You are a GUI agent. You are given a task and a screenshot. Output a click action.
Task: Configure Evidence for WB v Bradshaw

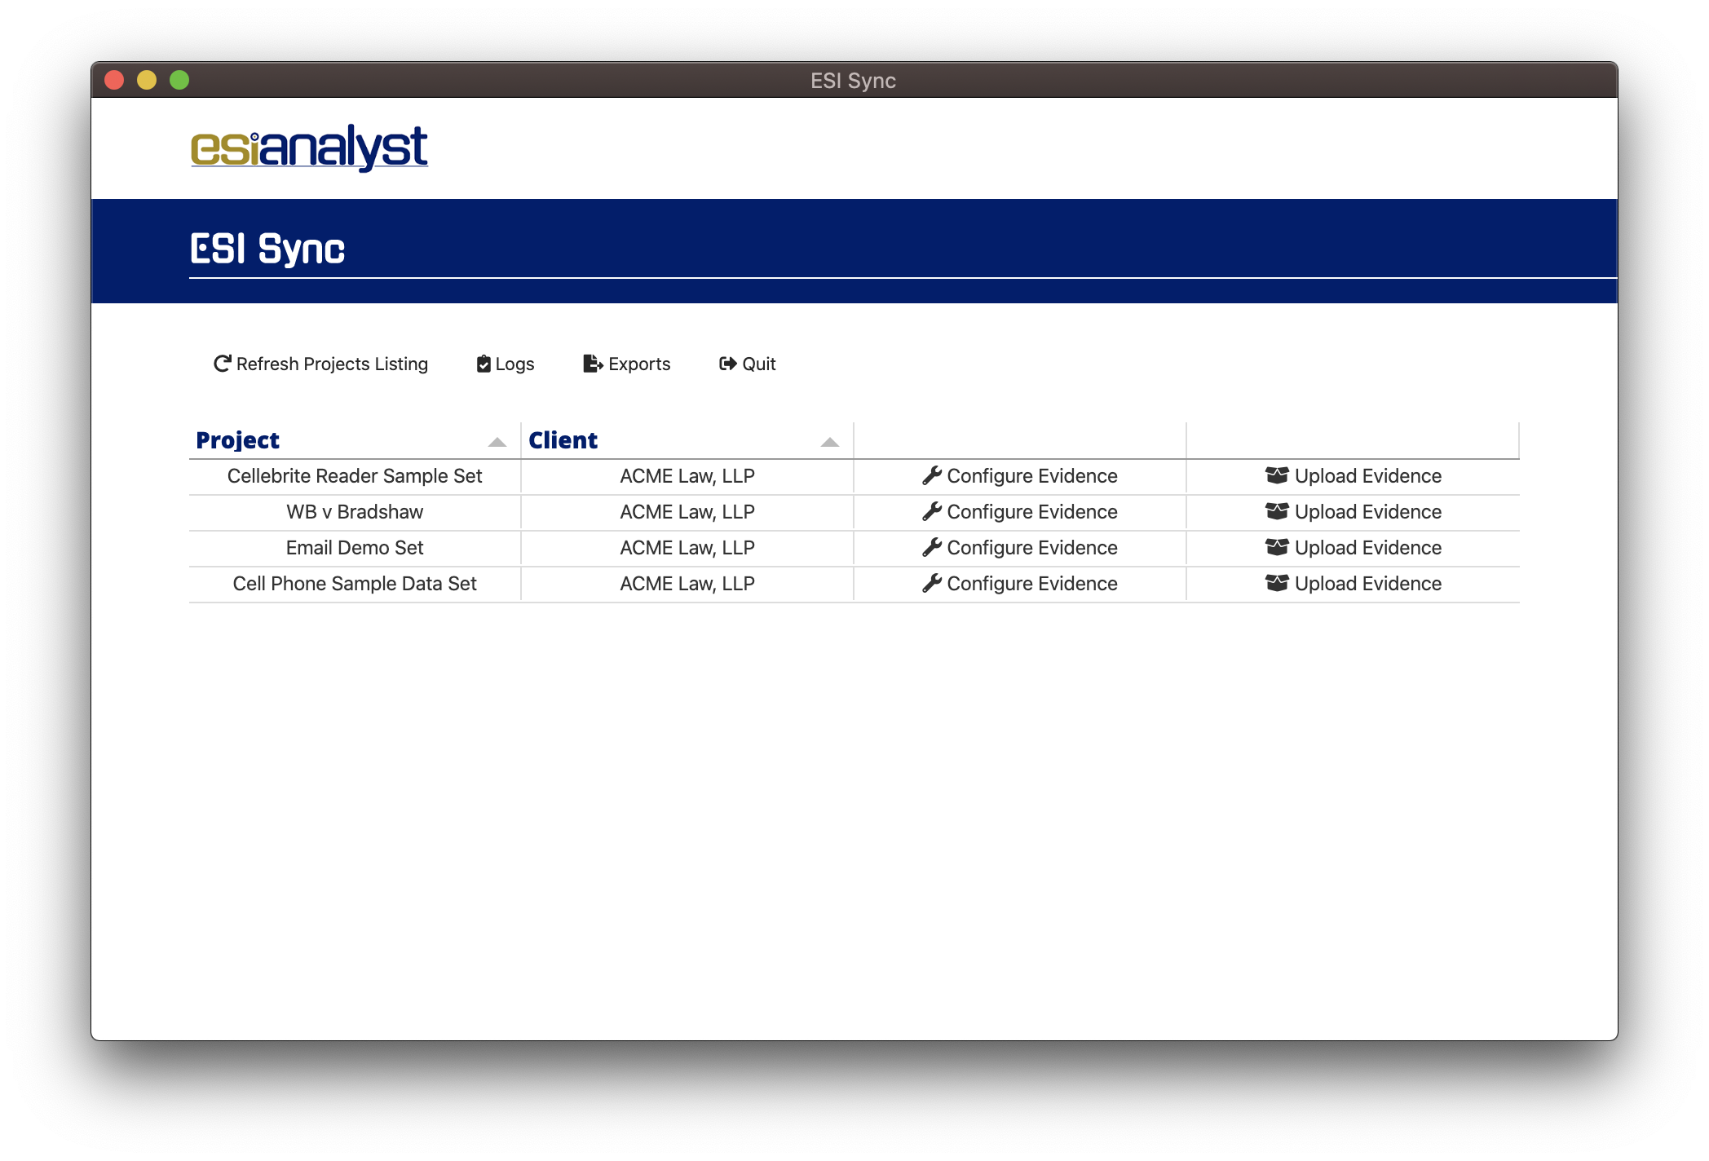[x=1020, y=512]
